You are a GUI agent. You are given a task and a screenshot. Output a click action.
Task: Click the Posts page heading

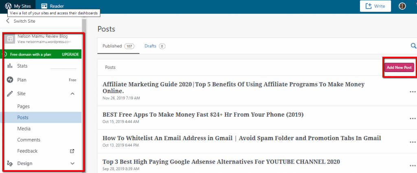(106, 29)
